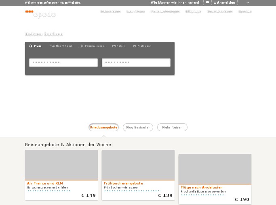Click the € 139 price

[165, 195]
